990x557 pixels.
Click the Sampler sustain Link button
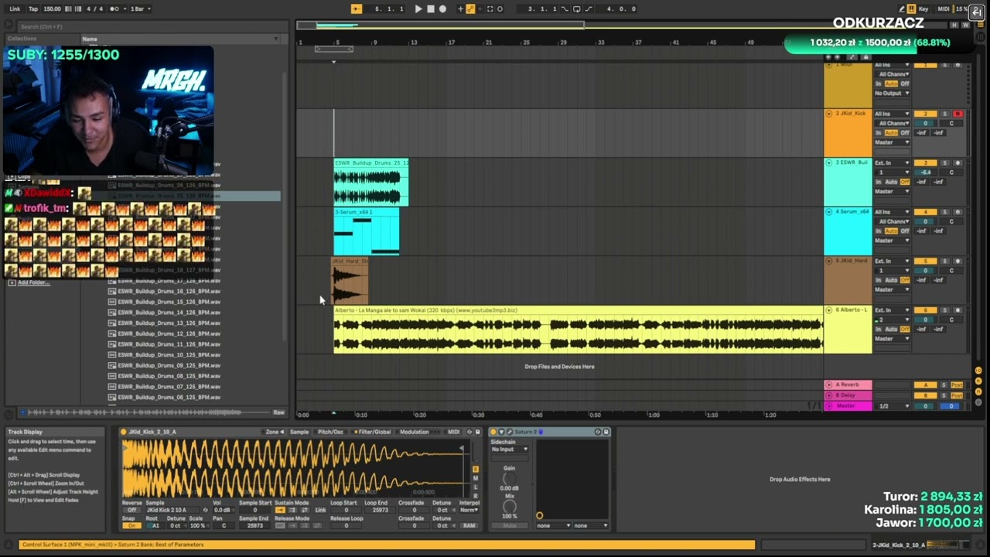click(x=320, y=511)
